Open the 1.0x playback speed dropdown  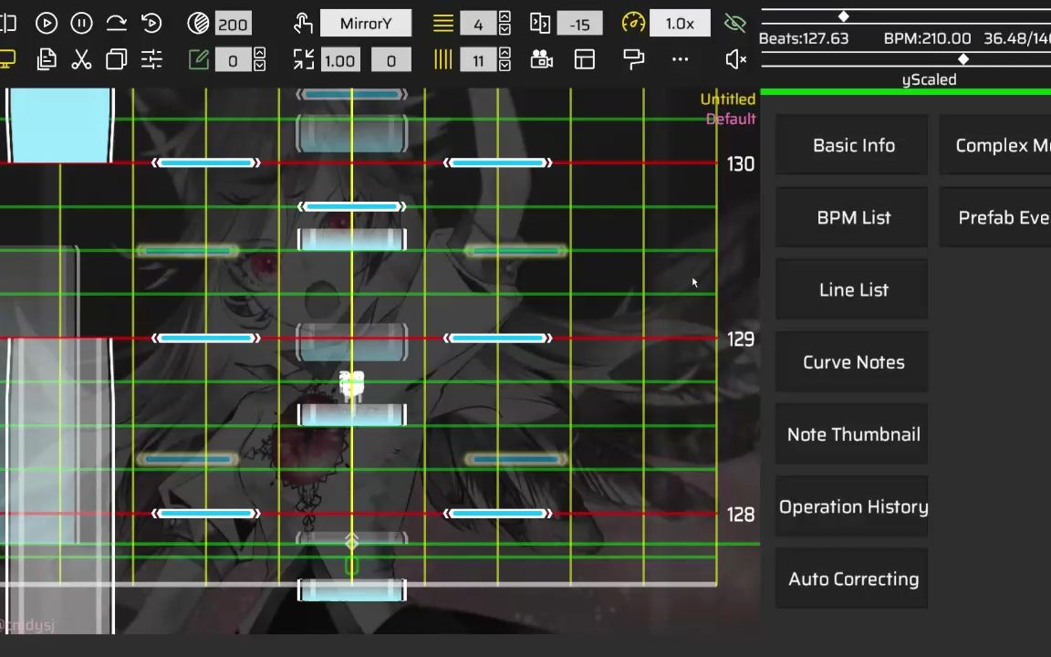click(680, 24)
